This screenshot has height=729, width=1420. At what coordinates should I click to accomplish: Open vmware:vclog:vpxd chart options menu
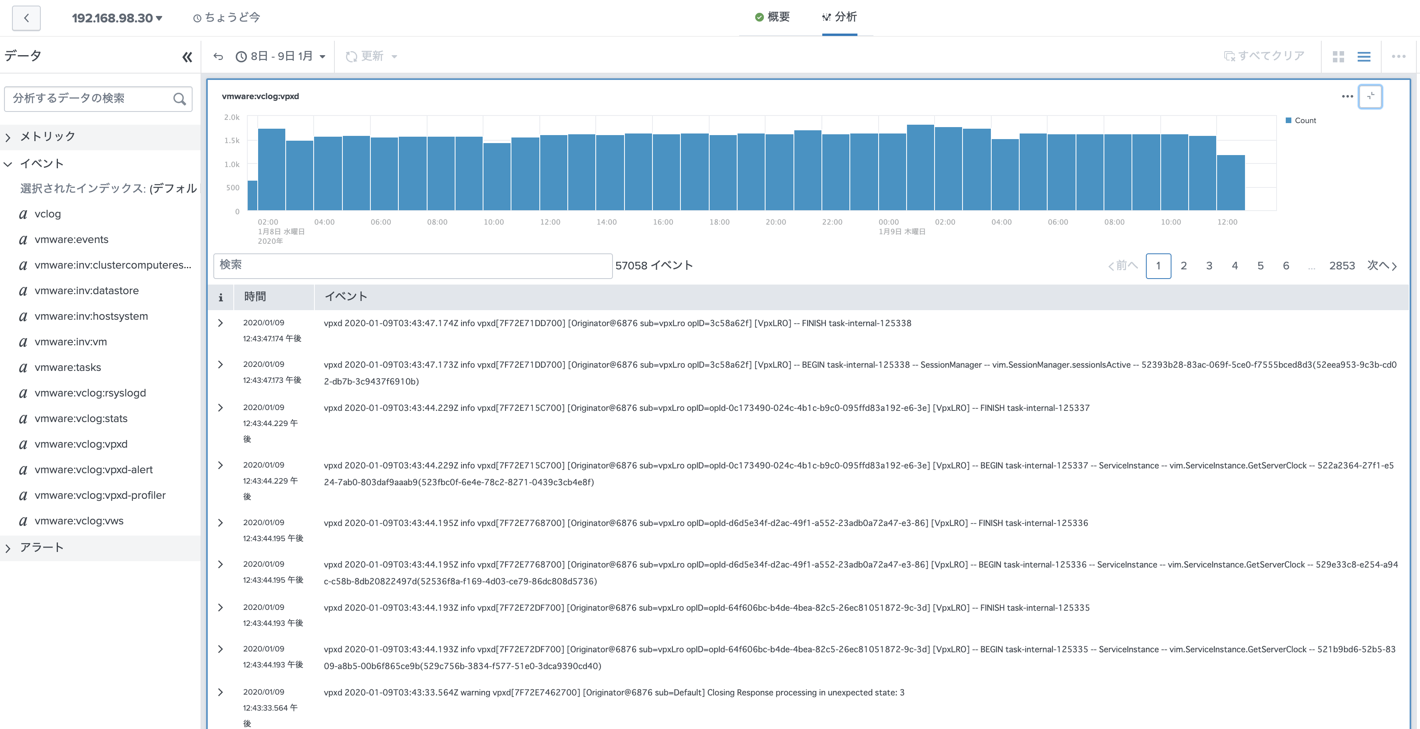point(1347,96)
